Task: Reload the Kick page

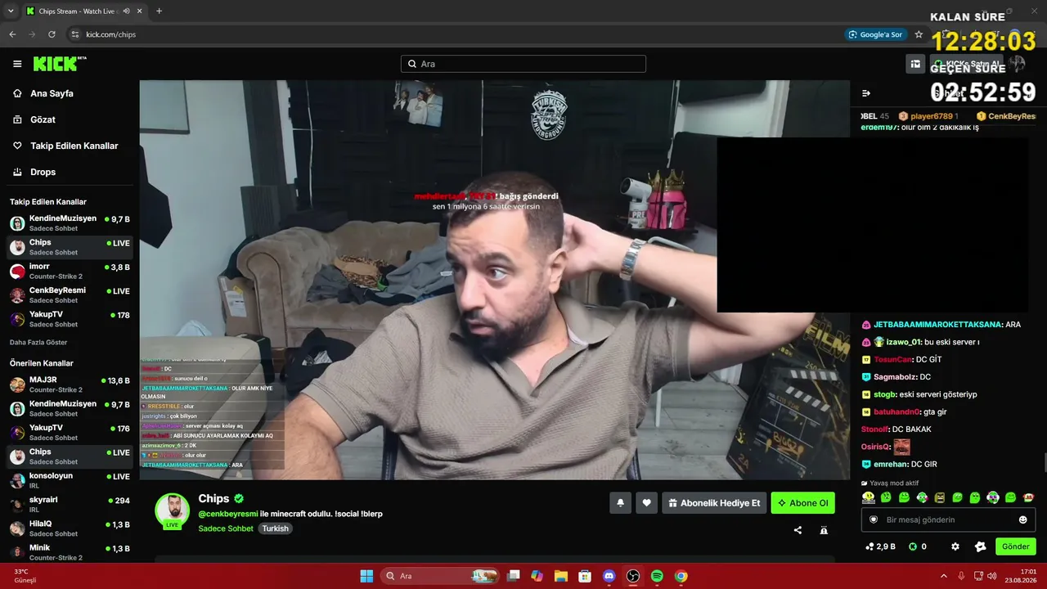Action: pos(52,34)
